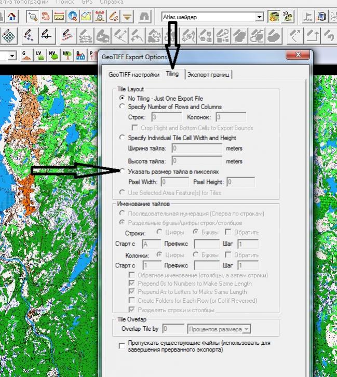Image resolution: width=337 pixels, height=377 pixels.
Task: Click the shader options icon beside Atlas dropdown
Action: pos(274,17)
